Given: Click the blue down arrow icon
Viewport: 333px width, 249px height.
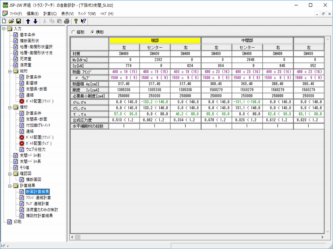Looking at the screenshot, I should pos(35,21).
